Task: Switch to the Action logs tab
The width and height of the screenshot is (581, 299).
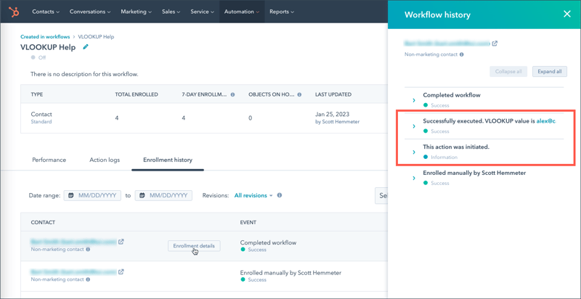Action: [x=105, y=160]
